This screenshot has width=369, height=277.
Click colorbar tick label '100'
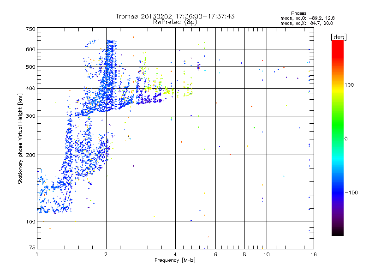pyautogui.click(x=349, y=85)
